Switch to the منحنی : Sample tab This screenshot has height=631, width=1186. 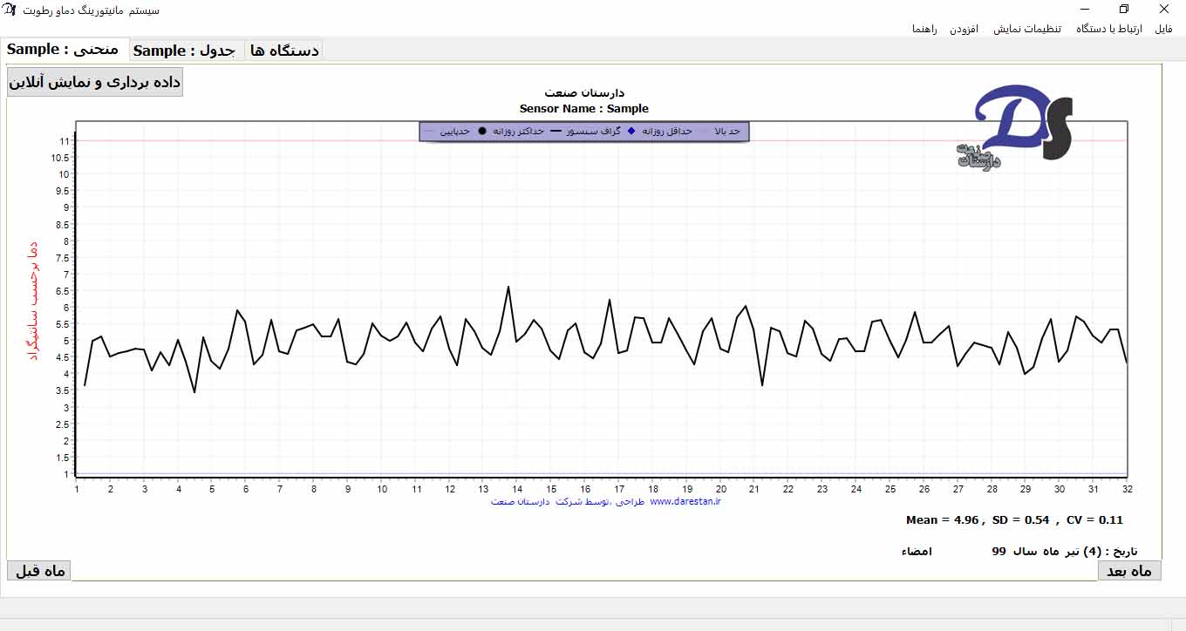click(64, 50)
